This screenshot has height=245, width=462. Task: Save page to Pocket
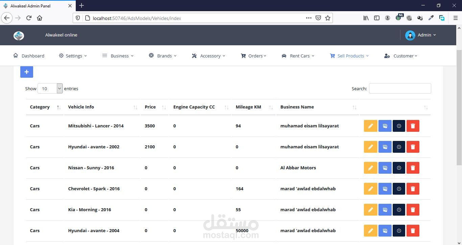[x=318, y=18]
